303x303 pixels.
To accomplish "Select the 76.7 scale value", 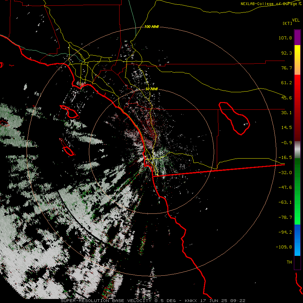I will (287, 68).
